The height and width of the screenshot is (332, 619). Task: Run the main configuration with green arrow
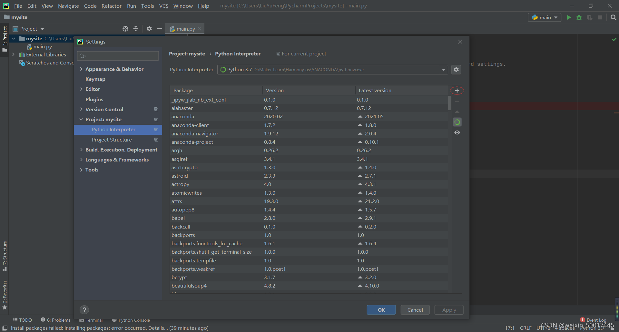[x=569, y=17]
